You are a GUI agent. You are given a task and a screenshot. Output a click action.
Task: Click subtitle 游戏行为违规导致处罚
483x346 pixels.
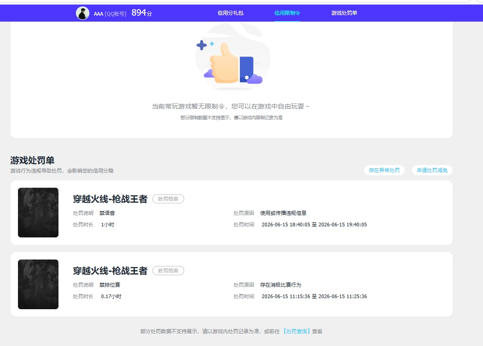coord(62,171)
